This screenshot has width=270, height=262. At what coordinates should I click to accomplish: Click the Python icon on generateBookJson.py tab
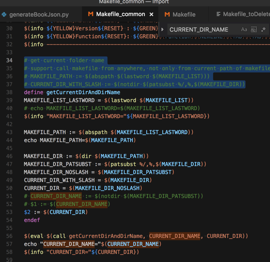(4, 15)
